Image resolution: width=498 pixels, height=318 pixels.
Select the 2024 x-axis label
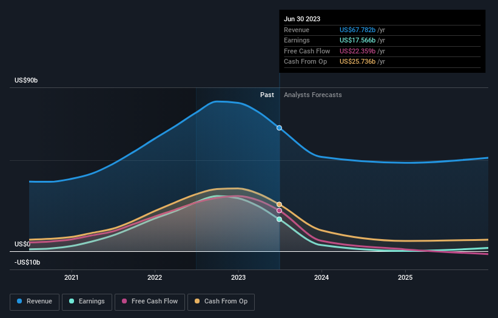point(321,277)
